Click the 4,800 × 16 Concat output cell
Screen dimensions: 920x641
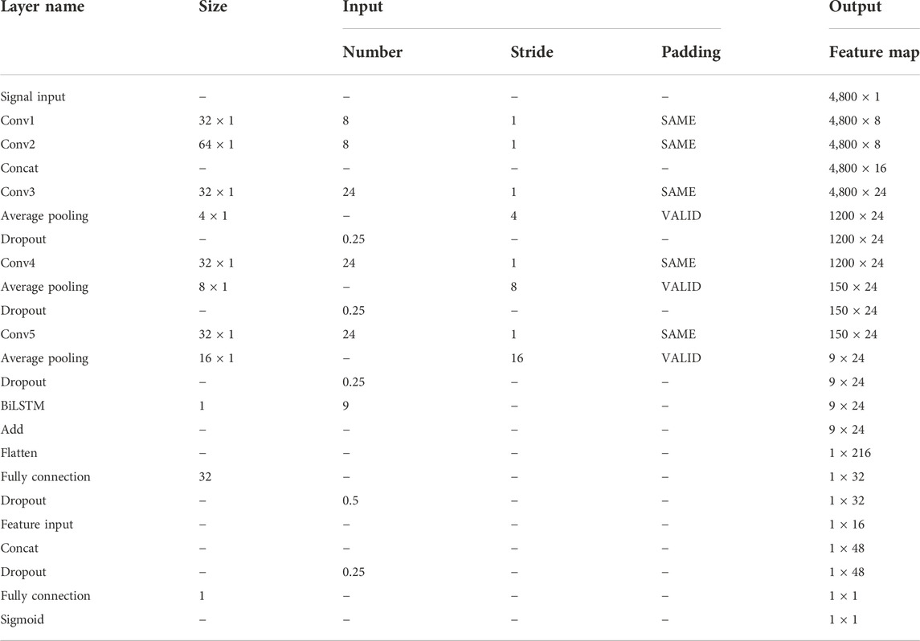point(857,169)
